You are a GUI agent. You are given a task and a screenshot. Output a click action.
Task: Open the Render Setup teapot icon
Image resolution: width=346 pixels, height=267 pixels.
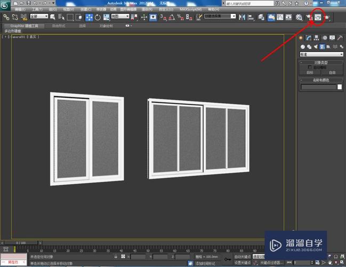click(309, 17)
